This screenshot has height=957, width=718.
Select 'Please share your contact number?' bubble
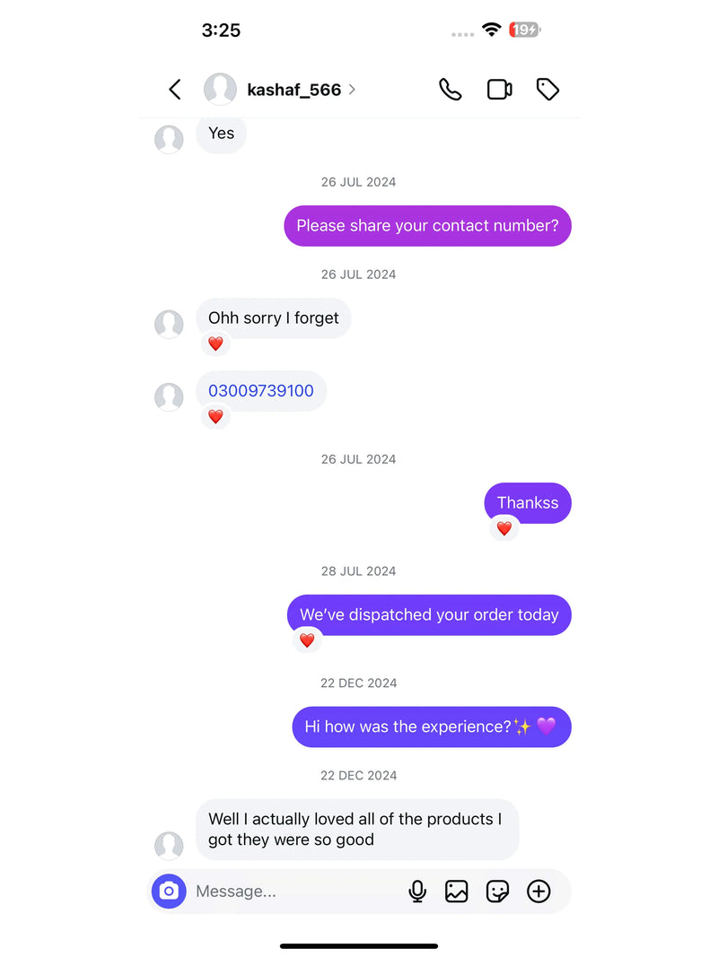(427, 226)
